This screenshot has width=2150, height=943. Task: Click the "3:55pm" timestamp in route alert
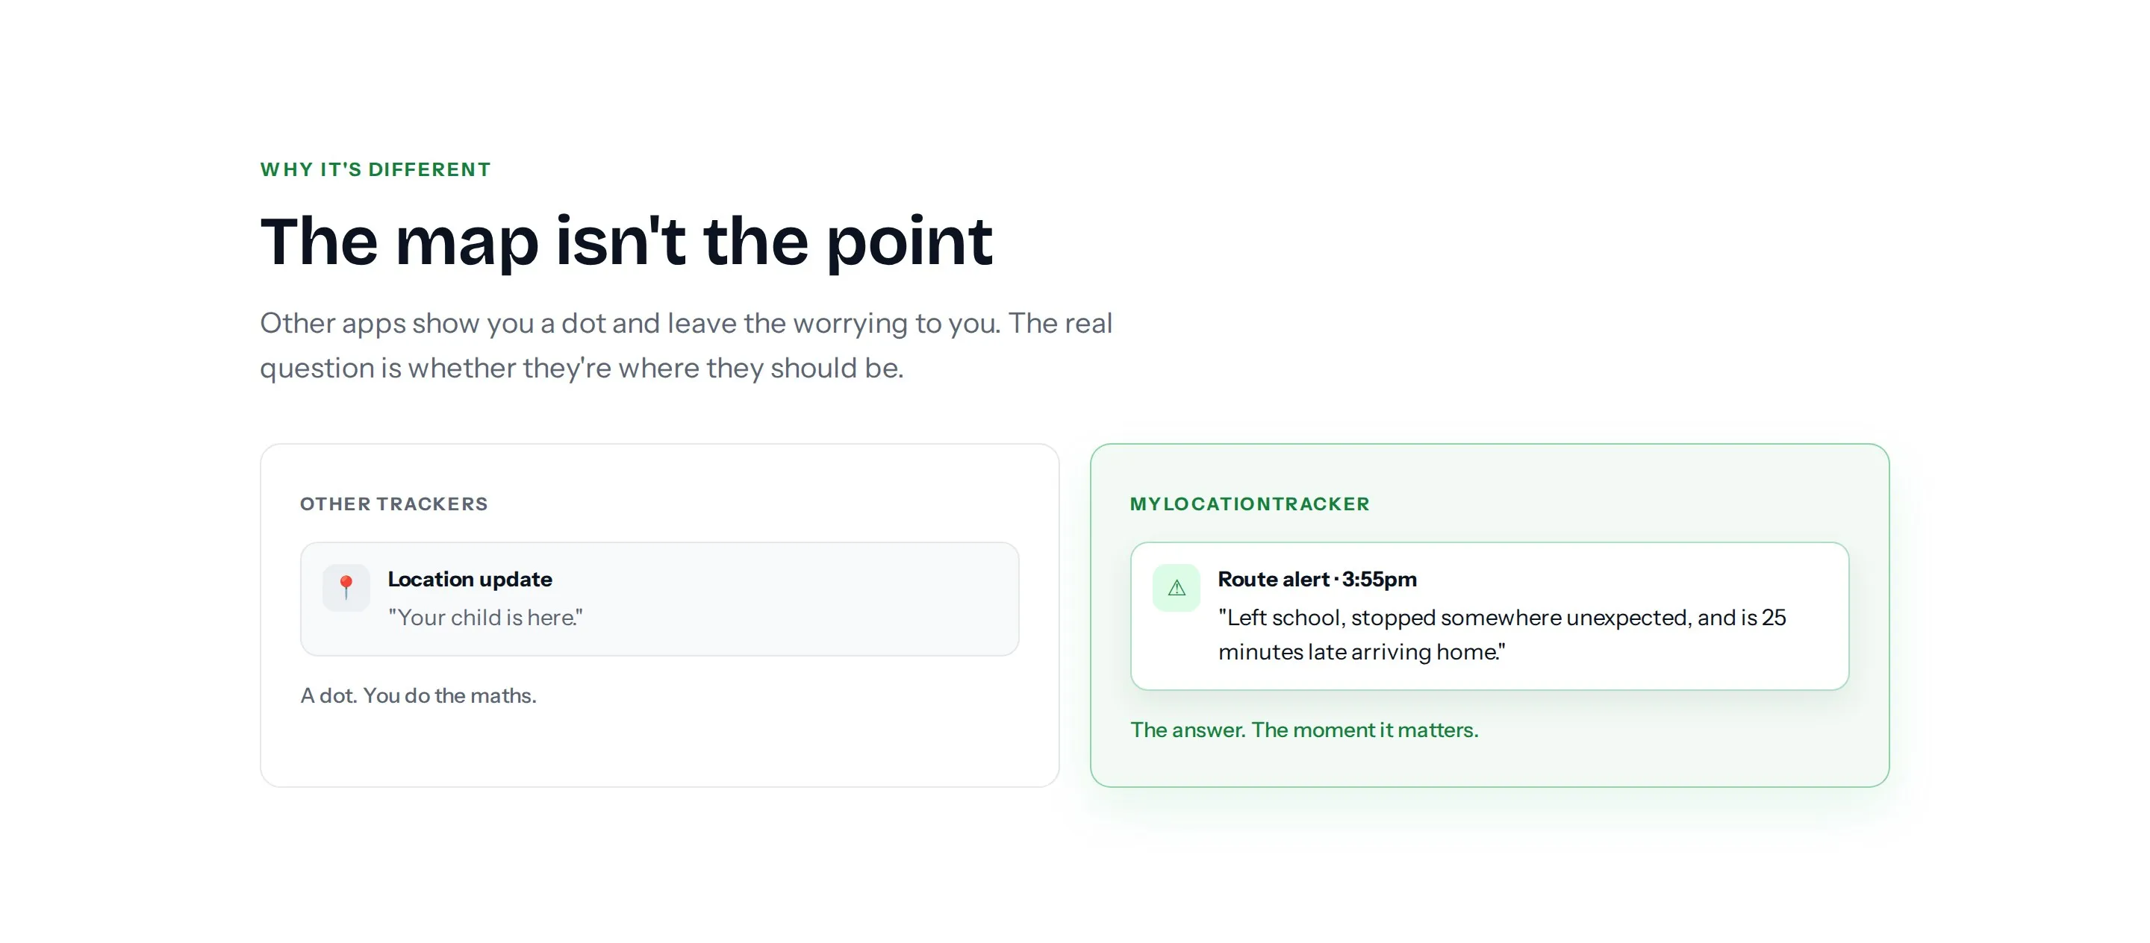point(1380,579)
